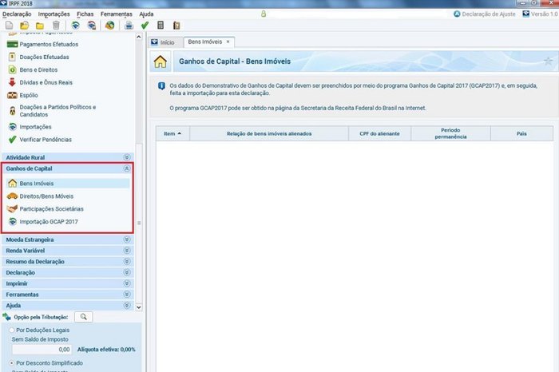559x372 pixels.
Task: Click the closed yellow folder toolbar icon
Action: (x=40, y=26)
